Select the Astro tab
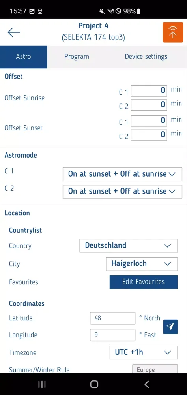This screenshot has height=395, width=187. 23,57
